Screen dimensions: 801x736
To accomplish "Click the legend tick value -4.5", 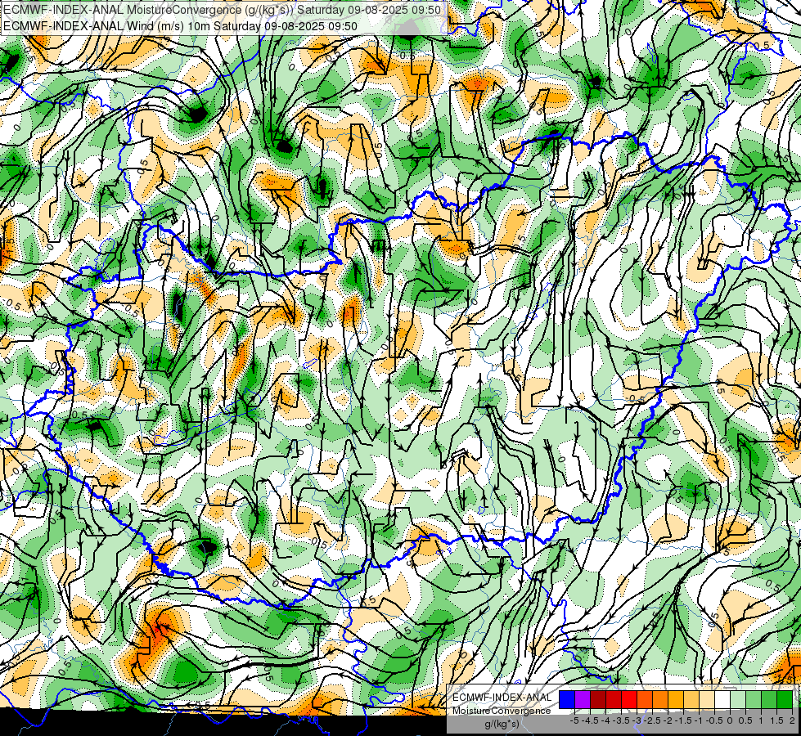I will click(x=590, y=720).
